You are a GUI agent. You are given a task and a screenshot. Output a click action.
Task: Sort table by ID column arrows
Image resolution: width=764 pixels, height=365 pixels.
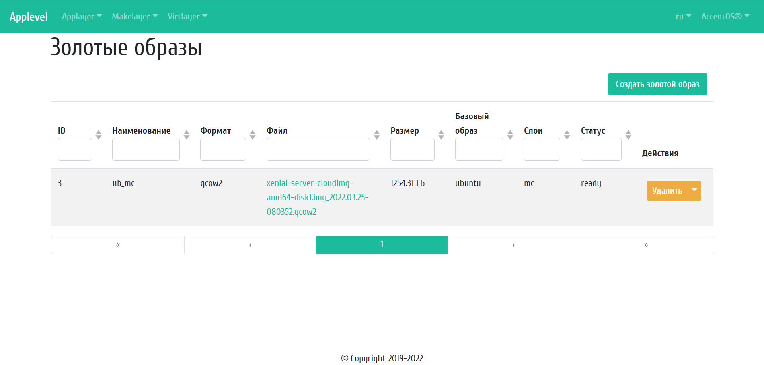(x=99, y=135)
